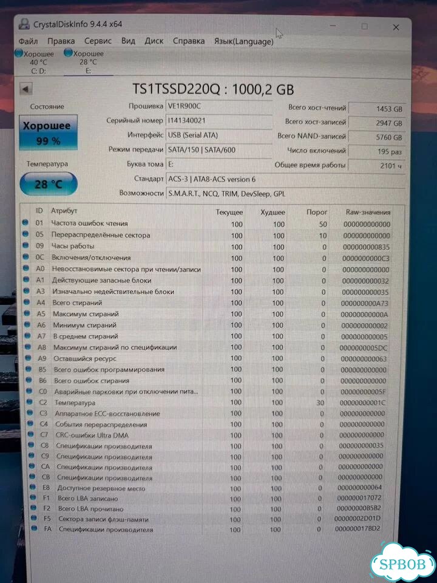Open the Сервис menu
The image size is (437, 583).
98,41
